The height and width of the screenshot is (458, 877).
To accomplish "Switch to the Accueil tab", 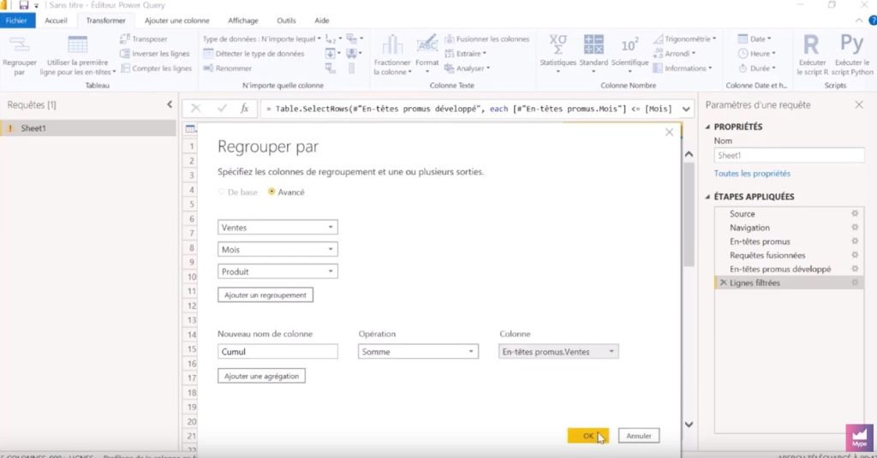I will click(x=56, y=21).
